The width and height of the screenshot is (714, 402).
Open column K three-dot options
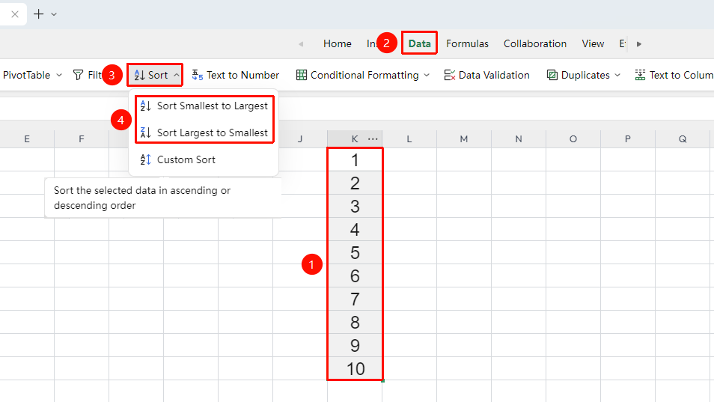tap(373, 139)
